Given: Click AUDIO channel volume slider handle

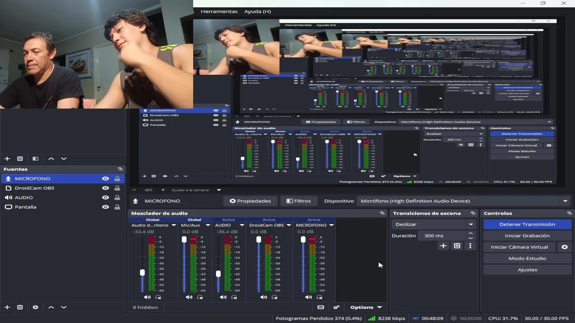Looking at the screenshot, I should 218,274.
